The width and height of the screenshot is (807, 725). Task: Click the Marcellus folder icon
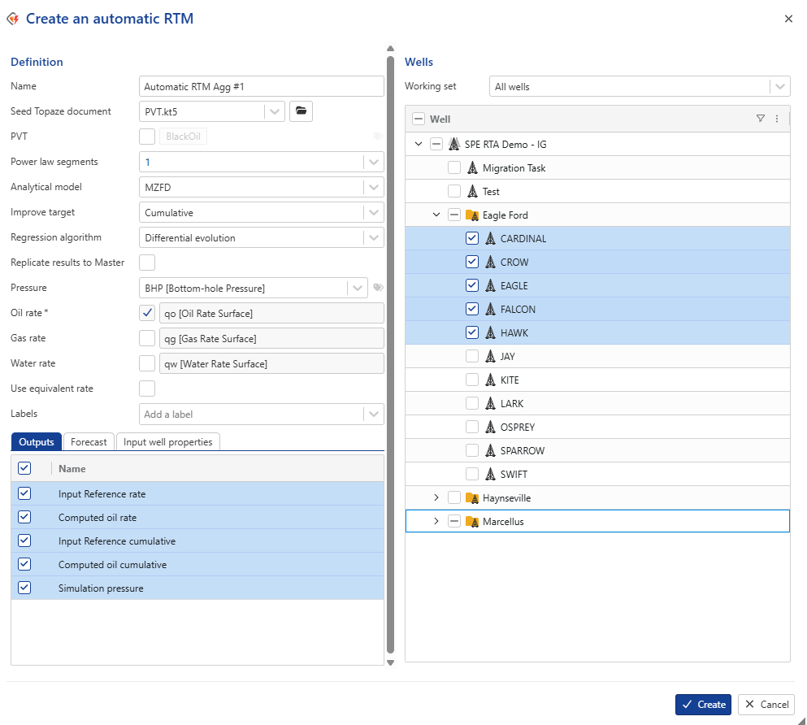(471, 522)
